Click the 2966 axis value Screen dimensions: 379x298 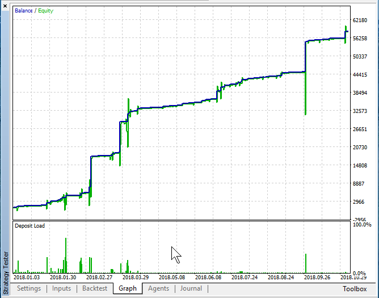coord(359,202)
